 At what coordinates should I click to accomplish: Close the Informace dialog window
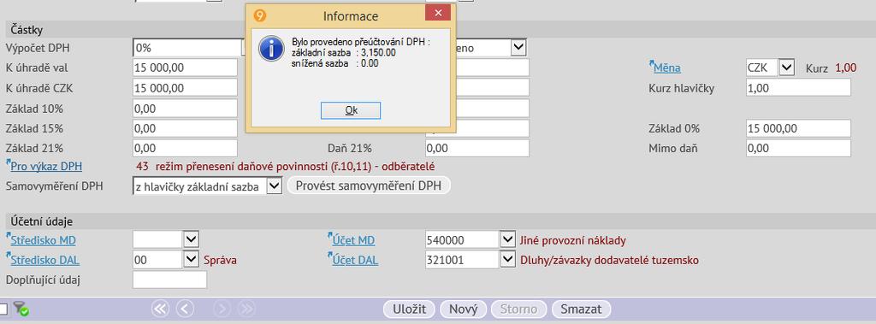437,13
